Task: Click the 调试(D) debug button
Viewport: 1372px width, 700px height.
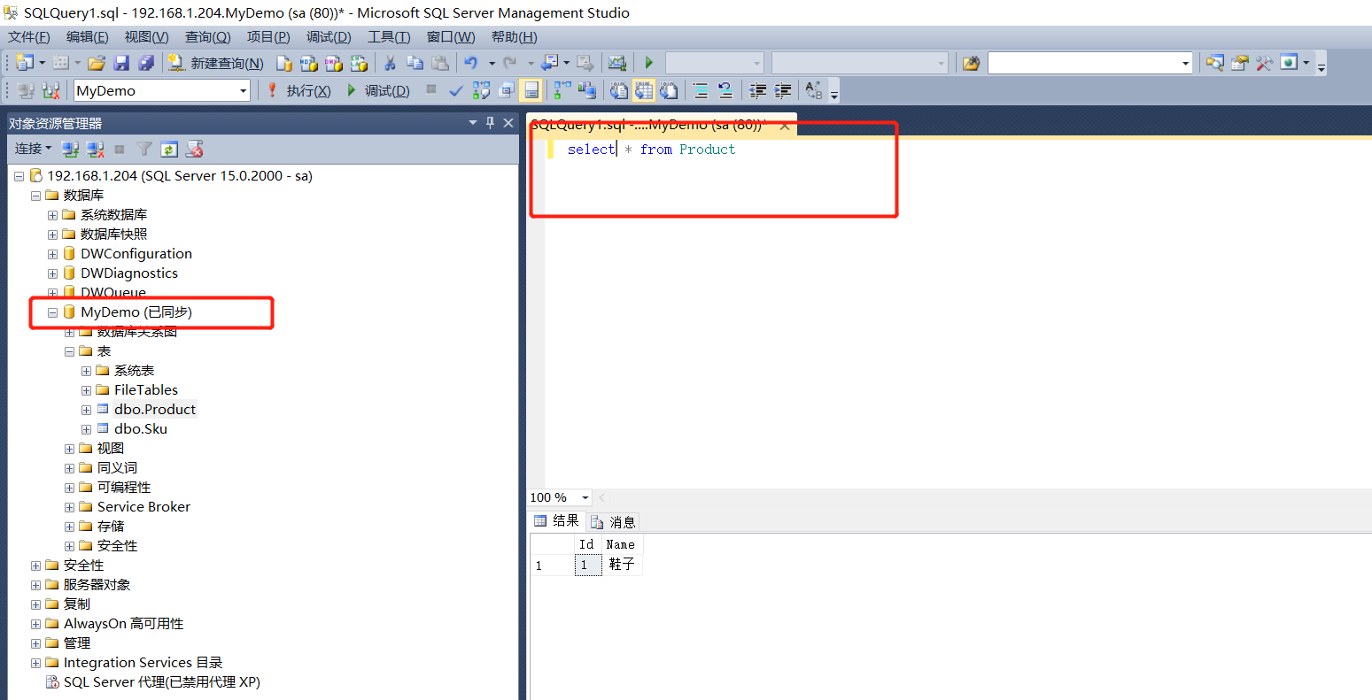Action: [378, 90]
